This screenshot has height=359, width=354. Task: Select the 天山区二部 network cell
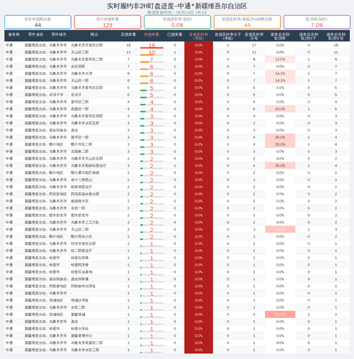(x=80, y=229)
